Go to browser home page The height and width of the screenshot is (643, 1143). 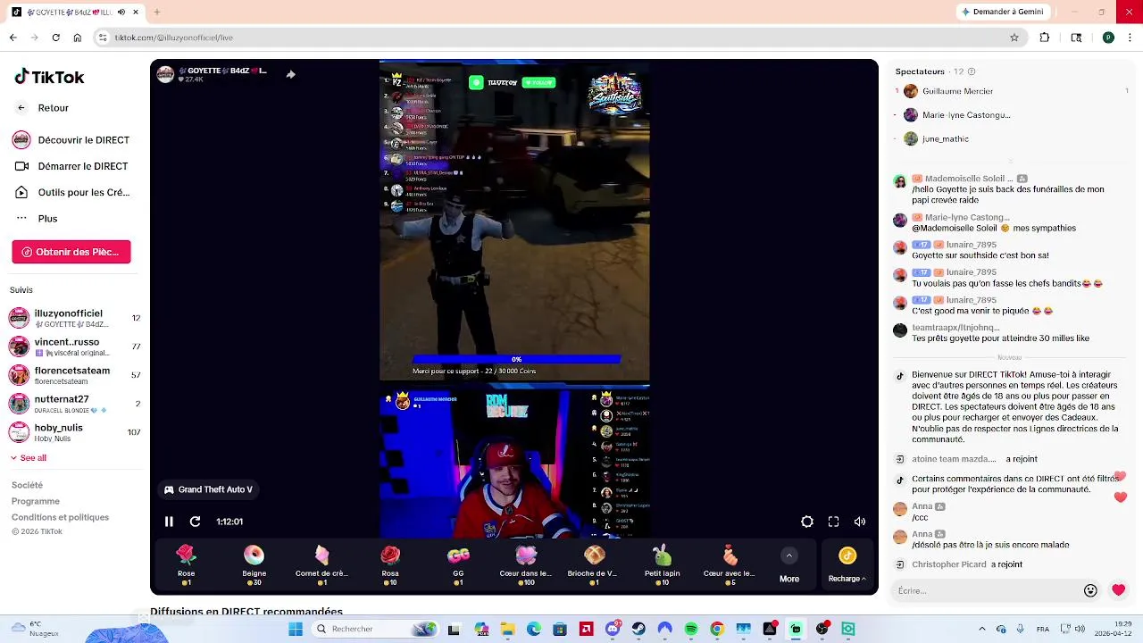[78, 38]
